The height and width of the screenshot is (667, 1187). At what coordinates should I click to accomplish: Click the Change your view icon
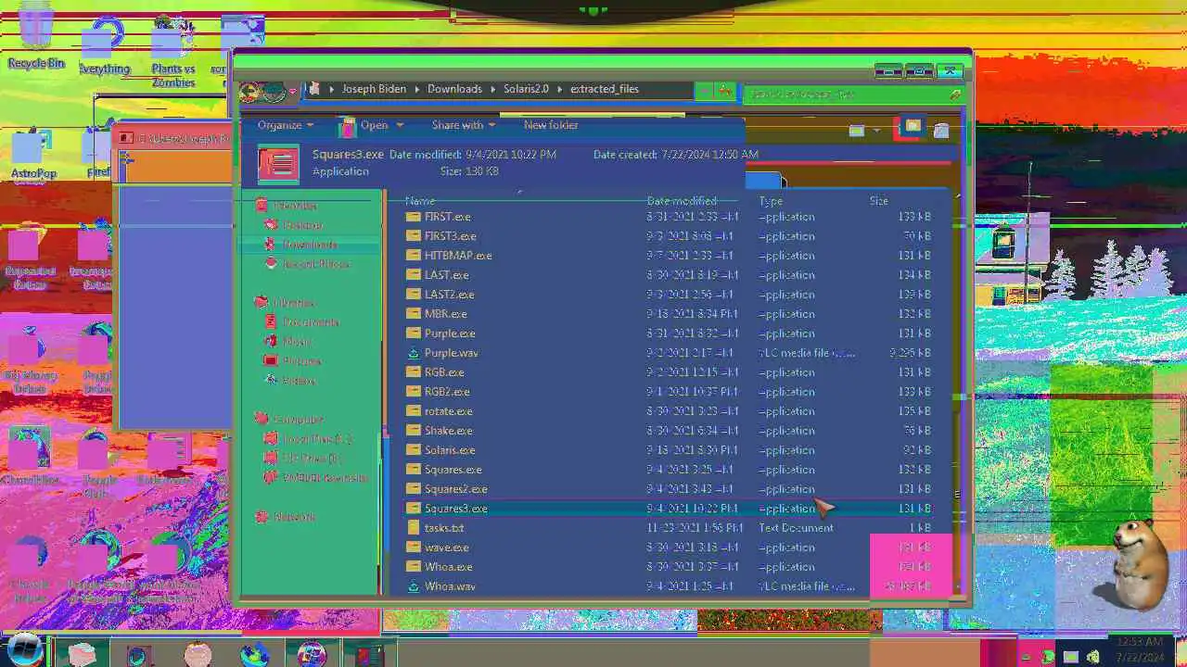tap(856, 131)
